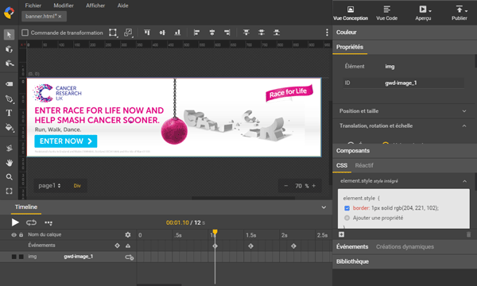This screenshot has width=477, height=286.
Task: Open Publier dropdown arrow
Action: tap(466, 11)
